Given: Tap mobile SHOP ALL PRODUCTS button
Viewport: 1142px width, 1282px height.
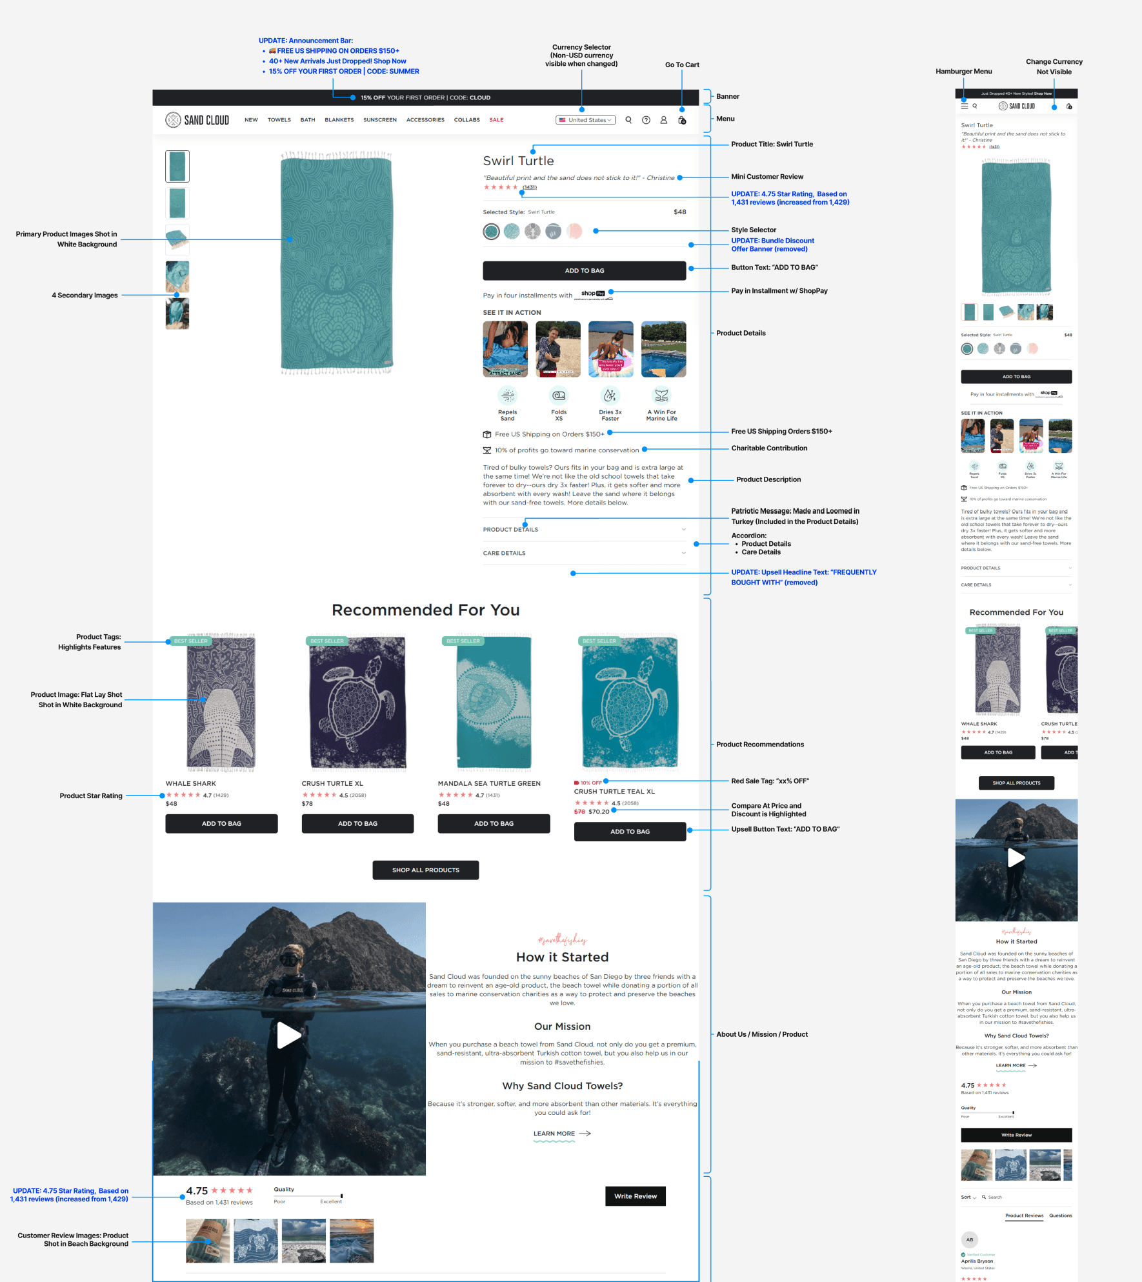Looking at the screenshot, I should pos(1016,783).
